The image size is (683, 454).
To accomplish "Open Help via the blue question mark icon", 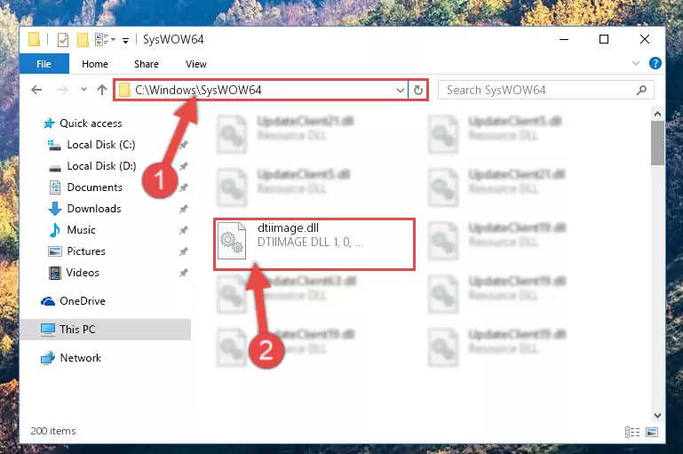I will pos(655,64).
